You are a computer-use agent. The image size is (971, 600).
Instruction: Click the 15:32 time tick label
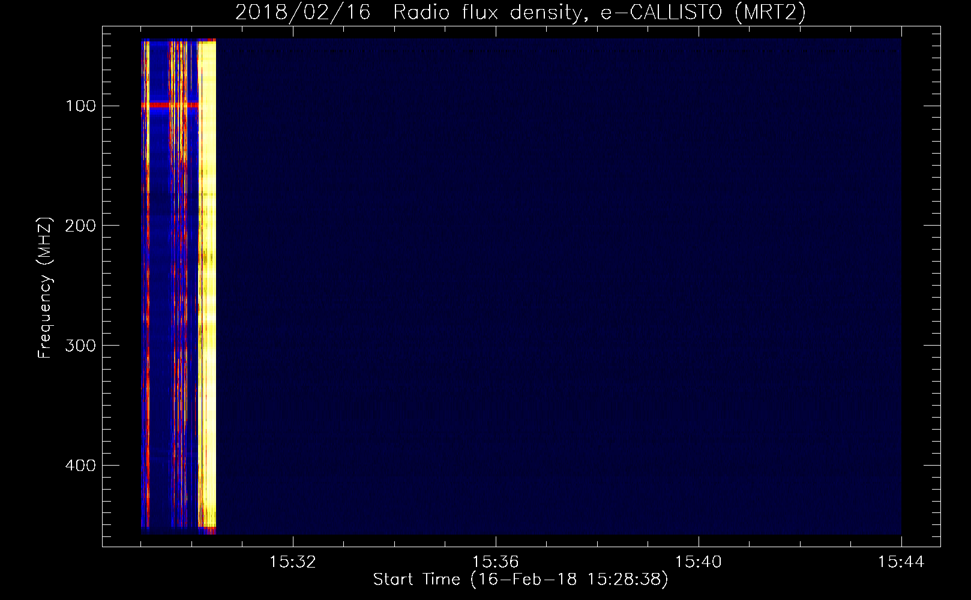click(293, 562)
